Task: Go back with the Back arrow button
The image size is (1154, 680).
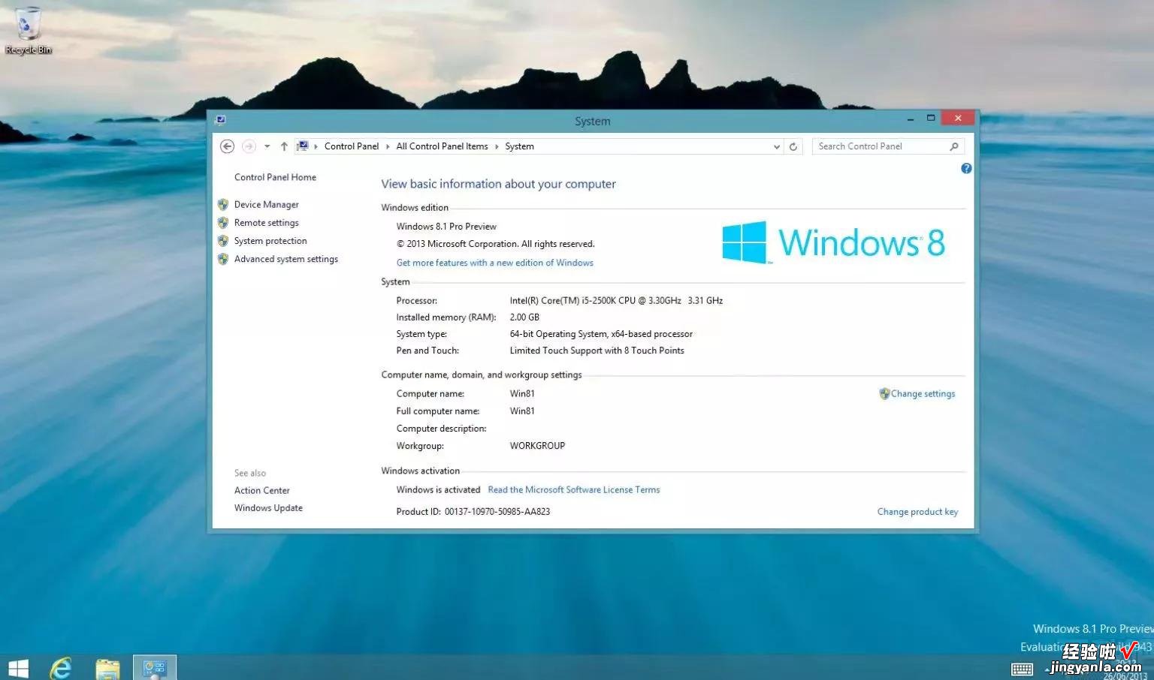Action: (x=227, y=146)
